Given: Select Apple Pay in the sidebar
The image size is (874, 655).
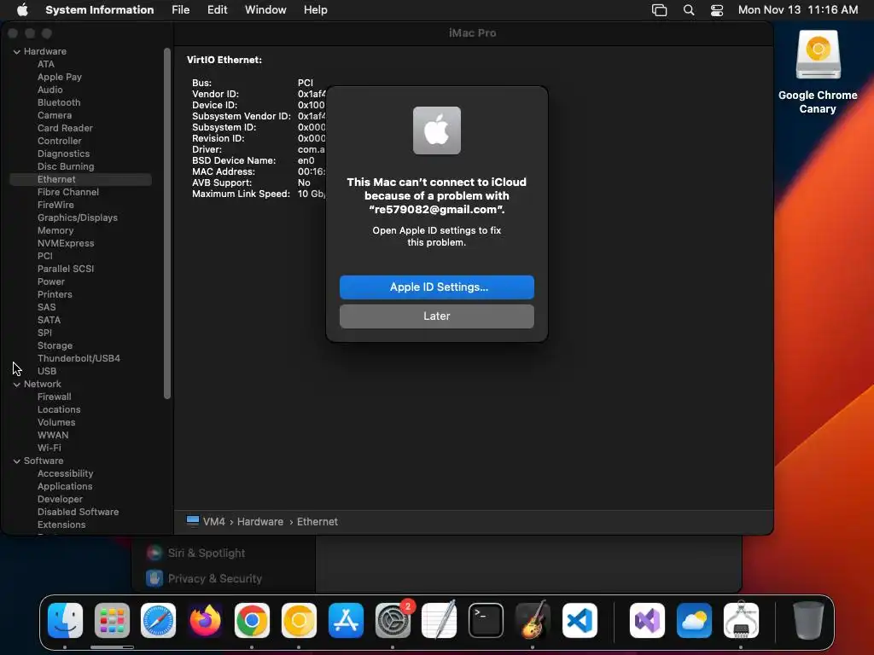Looking at the screenshot, I should click(59, 77).
